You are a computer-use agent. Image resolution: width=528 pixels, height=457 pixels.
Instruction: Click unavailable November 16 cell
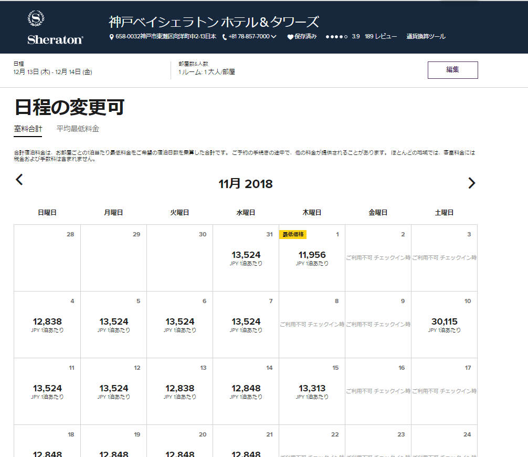[x=378, y=391]
